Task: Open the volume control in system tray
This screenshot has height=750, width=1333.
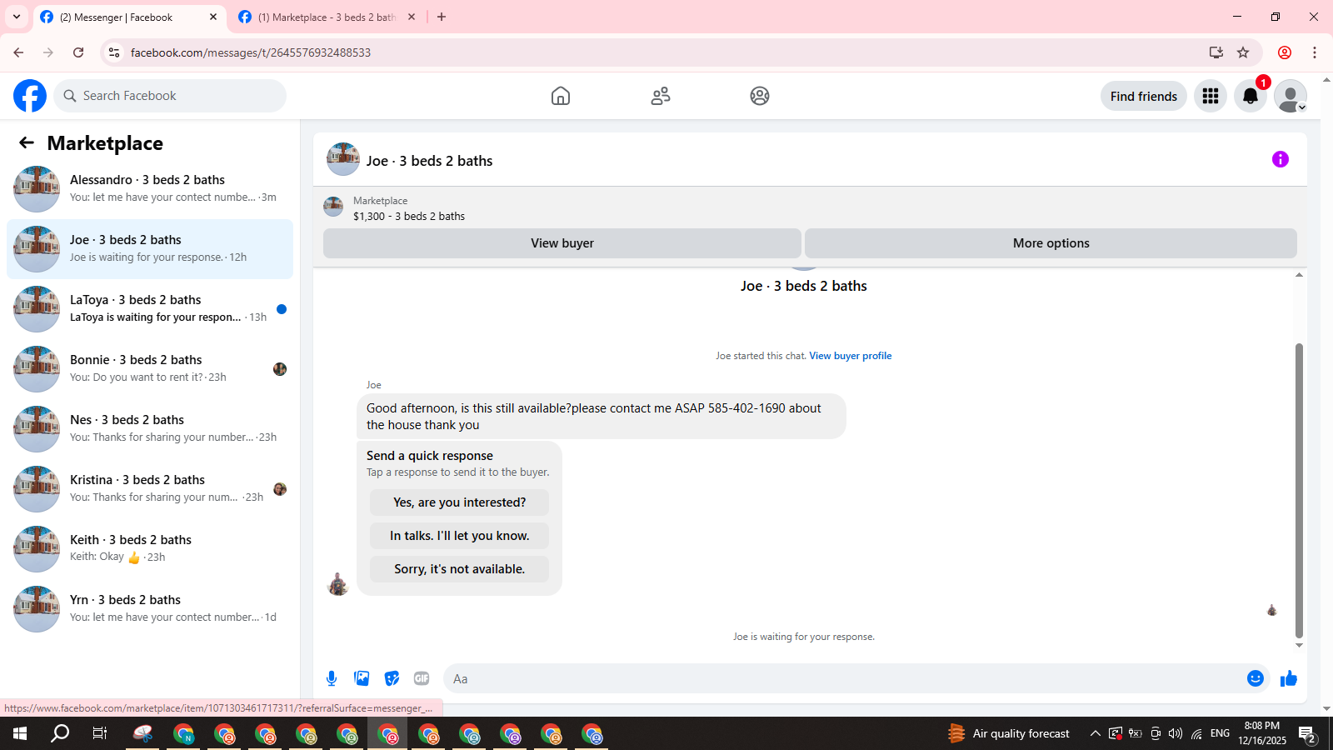Action: tap(1176, 733)
